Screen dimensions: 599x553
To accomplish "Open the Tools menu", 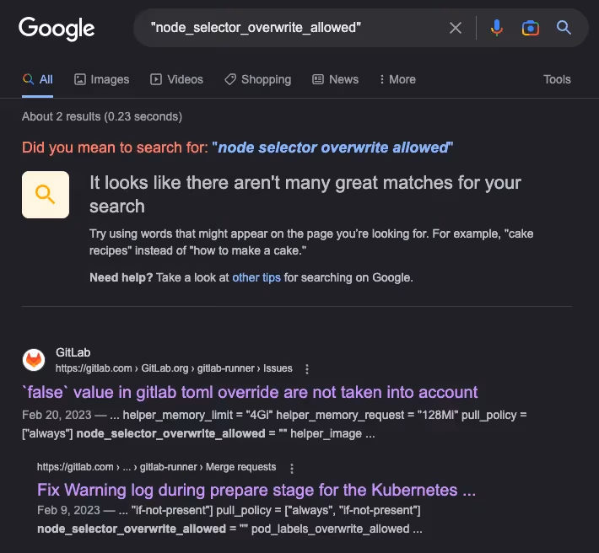I will (x=557, y=79).
